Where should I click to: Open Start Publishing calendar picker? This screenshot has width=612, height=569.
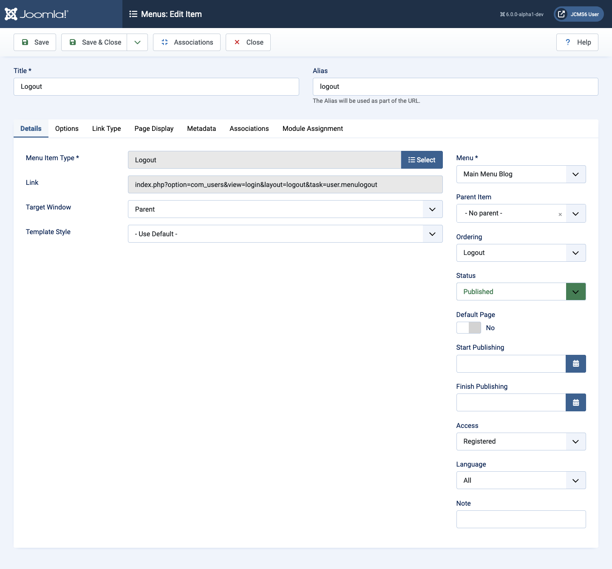tap(575, 364)
